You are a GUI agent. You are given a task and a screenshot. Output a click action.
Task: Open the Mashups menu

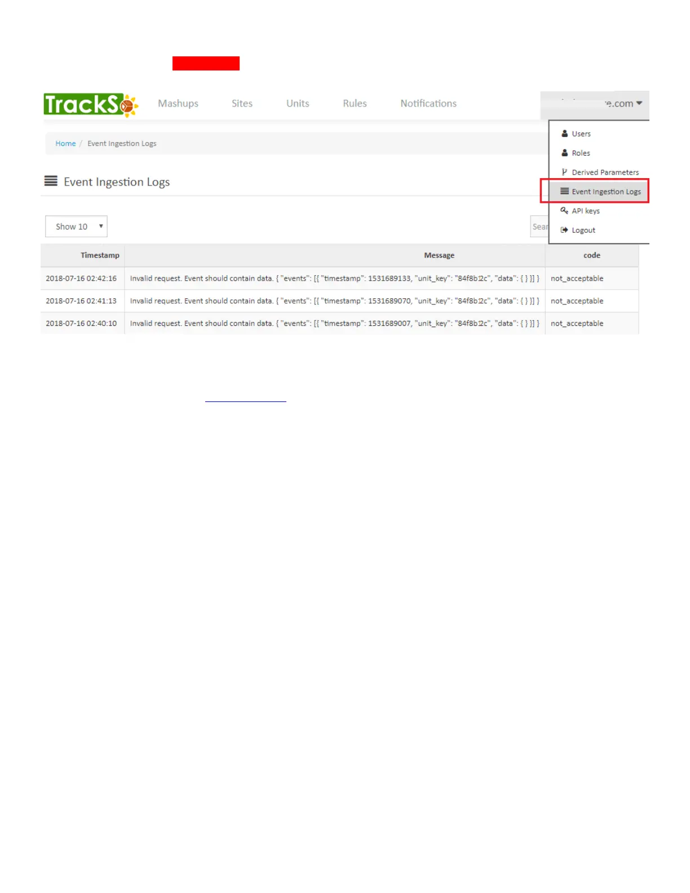[x=178, y=104]
